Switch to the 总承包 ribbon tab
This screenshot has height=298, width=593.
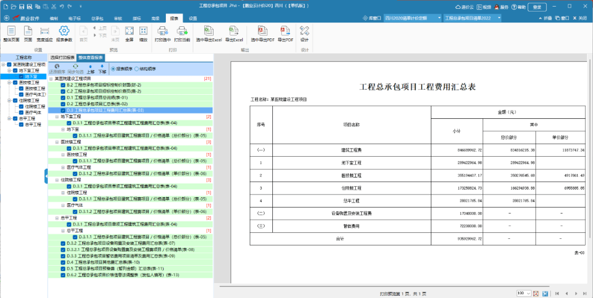click(97, 18)
